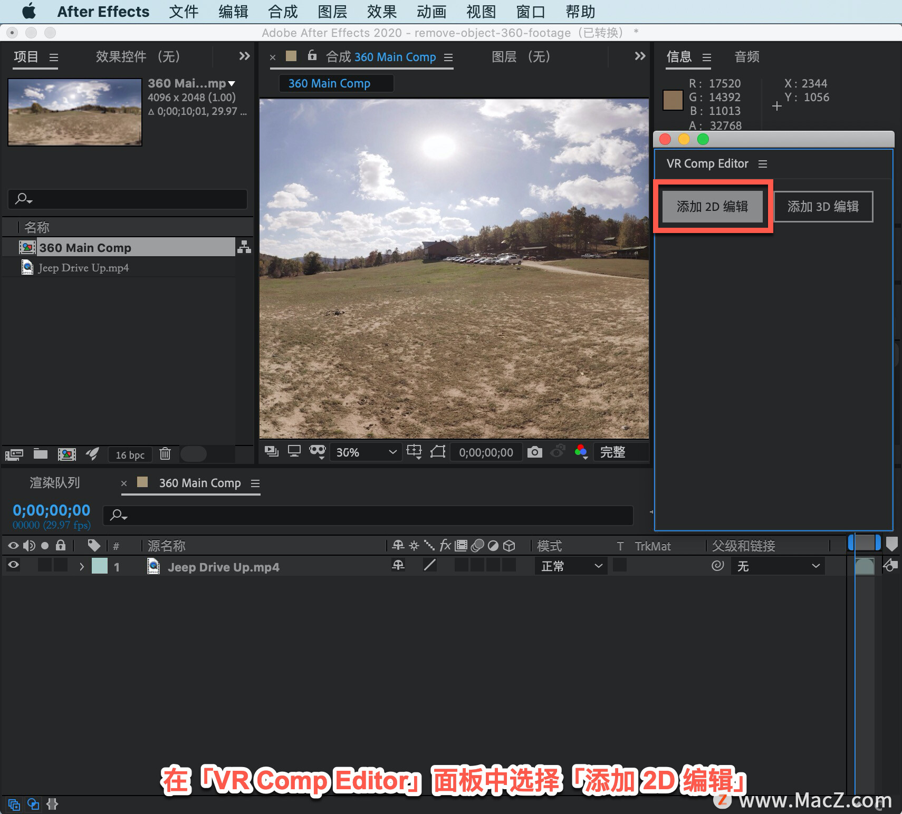This screenshot has height=814, width=902.
Task: Click the Show Snapshot eye icon
Action: [558, 451]
